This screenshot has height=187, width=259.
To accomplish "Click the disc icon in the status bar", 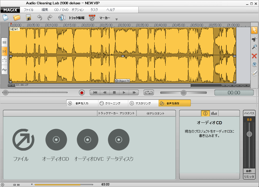I will 3,185.
